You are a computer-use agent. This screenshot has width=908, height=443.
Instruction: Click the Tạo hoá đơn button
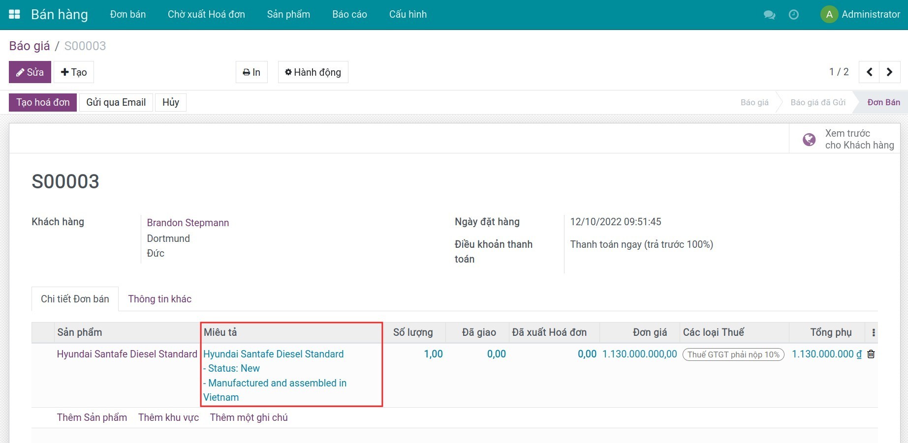pyautogui.click(x=43, y=102)
